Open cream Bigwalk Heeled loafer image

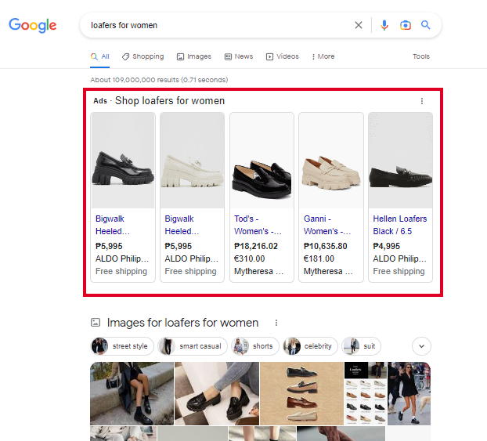tap(193, 161)
